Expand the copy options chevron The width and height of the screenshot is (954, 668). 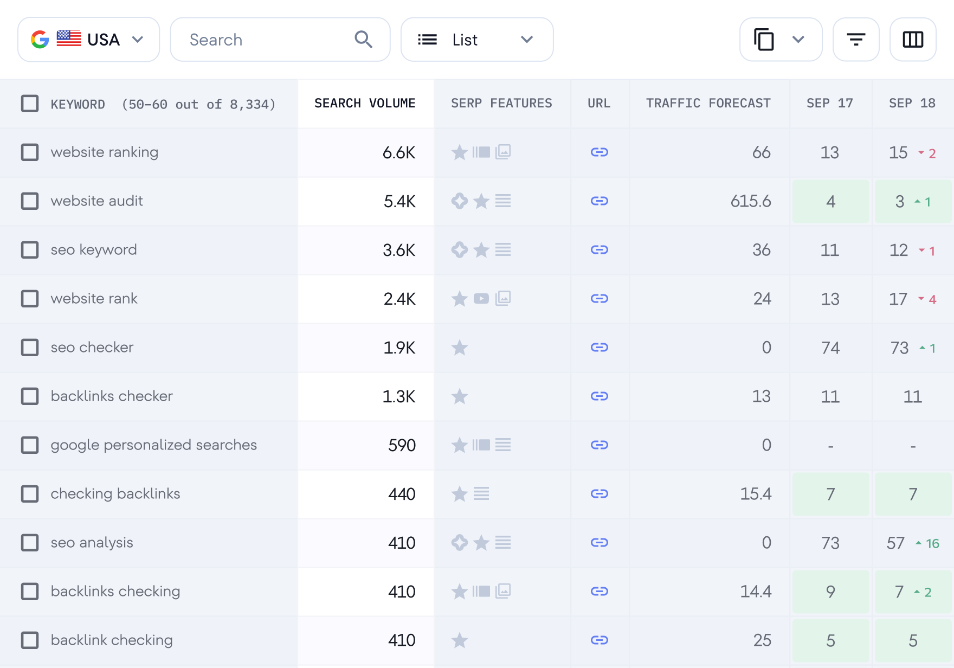pos(798,40)
